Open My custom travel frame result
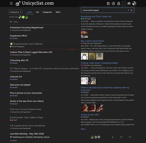 click(92, 41)
